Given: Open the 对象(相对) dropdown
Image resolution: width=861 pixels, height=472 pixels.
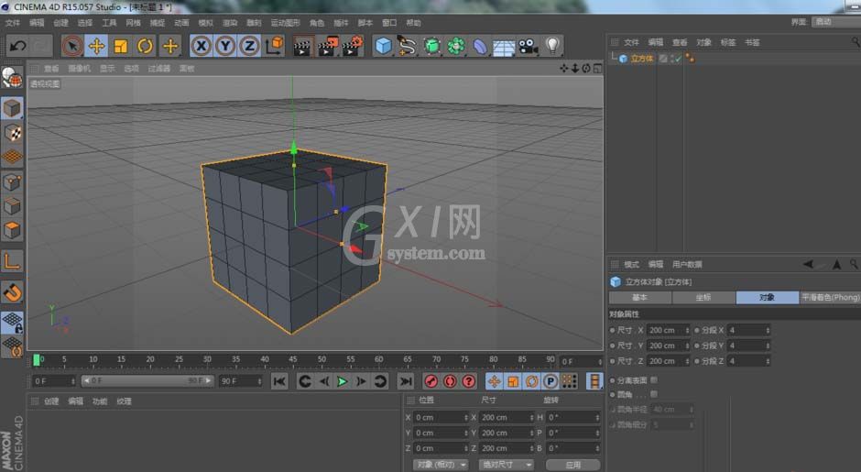Looking at the screenshot, I should tap(441, 465).
